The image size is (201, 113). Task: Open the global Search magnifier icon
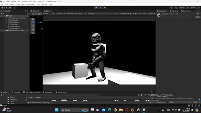[176, 8]
